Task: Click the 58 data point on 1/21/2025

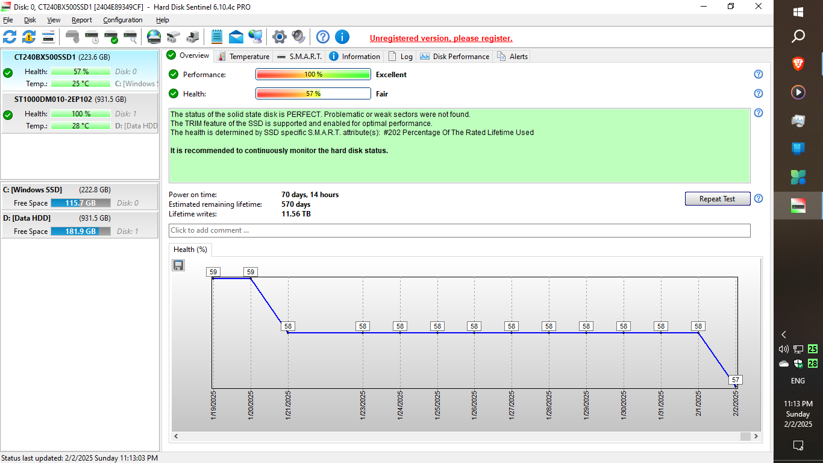Action: [x=288, y=326]
